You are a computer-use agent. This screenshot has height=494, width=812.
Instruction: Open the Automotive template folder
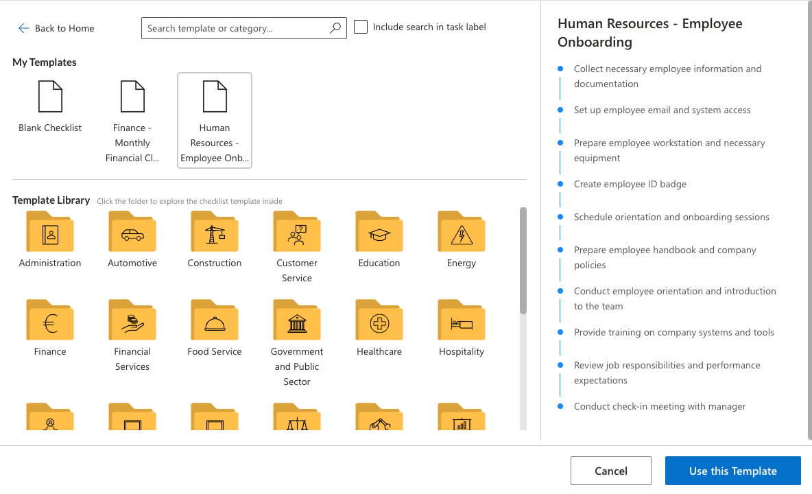coord(132,233)
